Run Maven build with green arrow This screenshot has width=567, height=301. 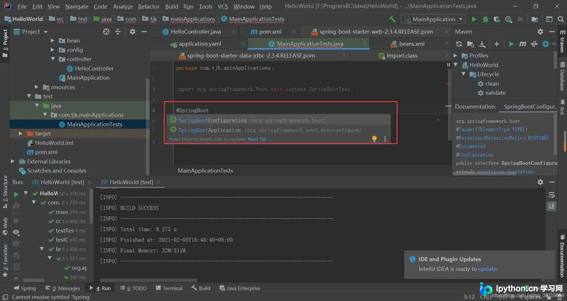tap(511, 44)
